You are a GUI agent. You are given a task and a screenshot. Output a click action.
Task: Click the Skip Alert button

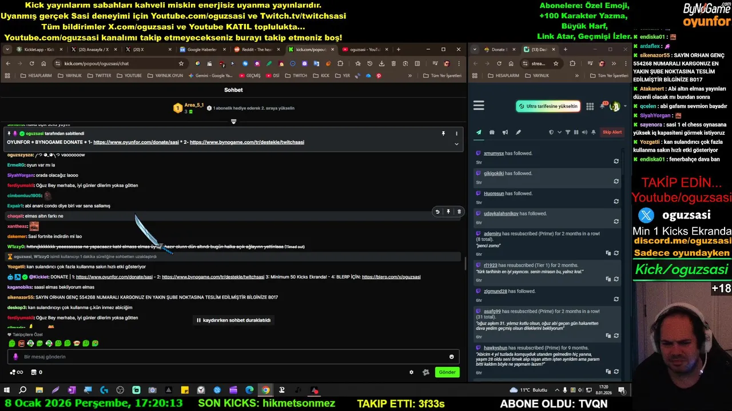pyautogui.click(x=612, y=132)
